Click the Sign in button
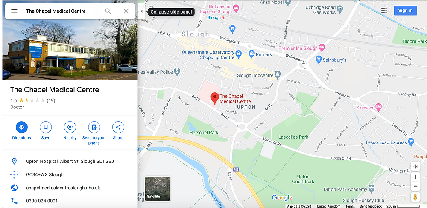 point(405,11)
